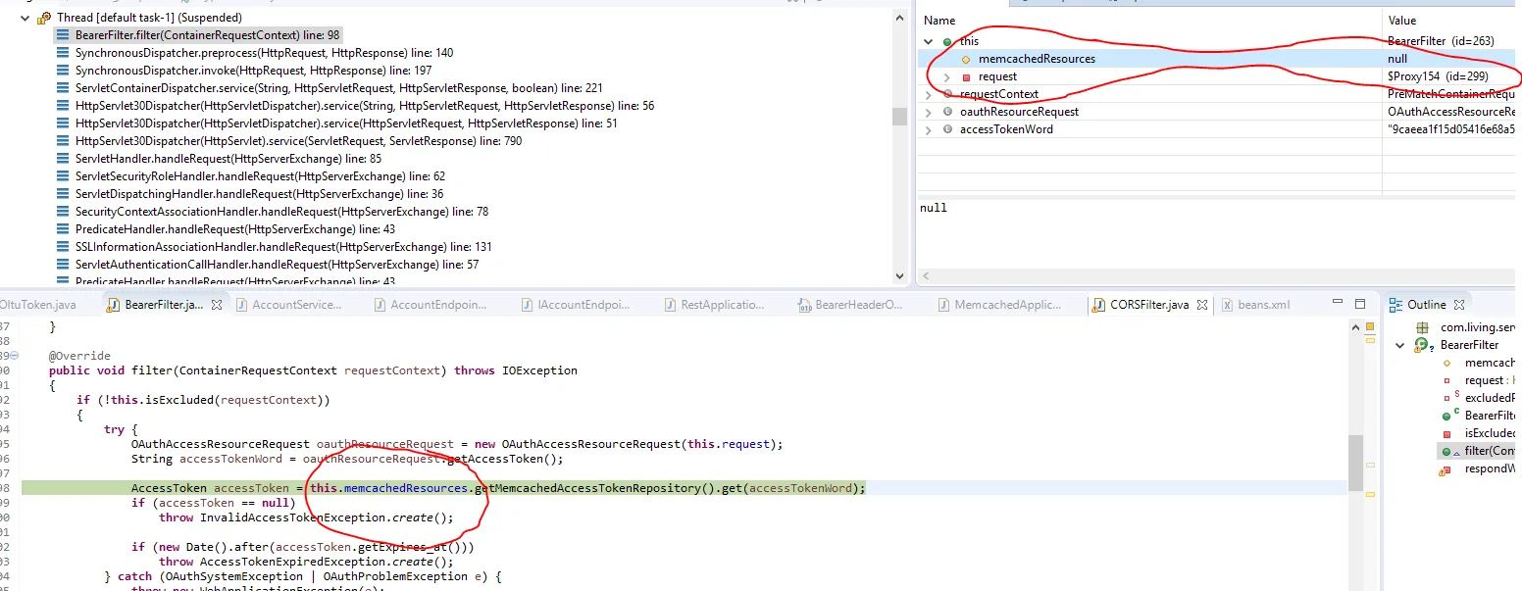
Task: Click the editor vertical scrollbar thumb
Action: (x=1355, y=463)
